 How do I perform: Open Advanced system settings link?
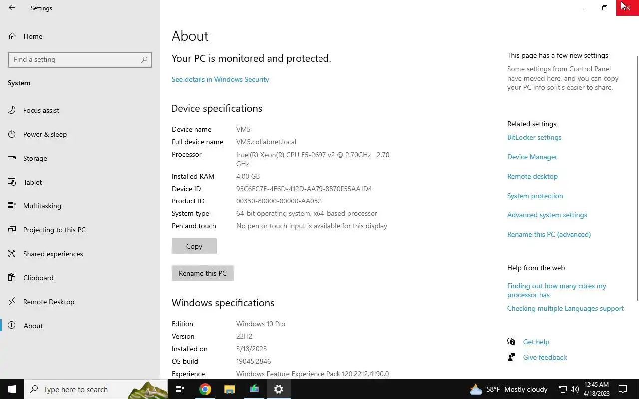[x=547, y=215]
